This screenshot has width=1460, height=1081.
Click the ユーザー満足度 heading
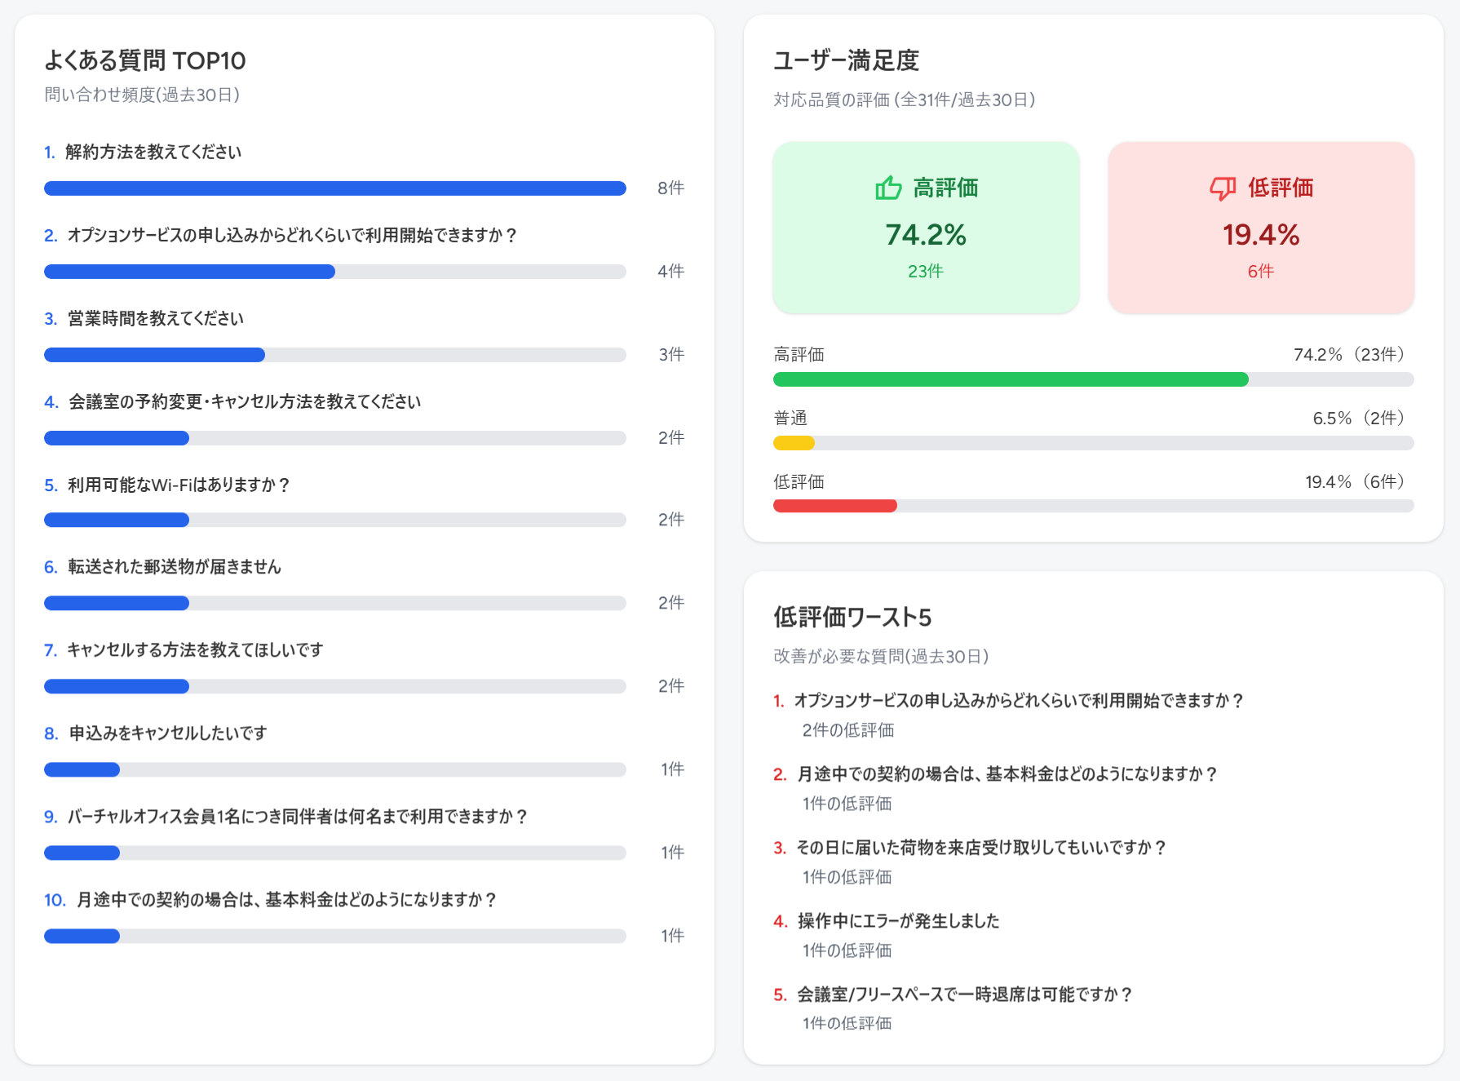[x=845, y=60]
